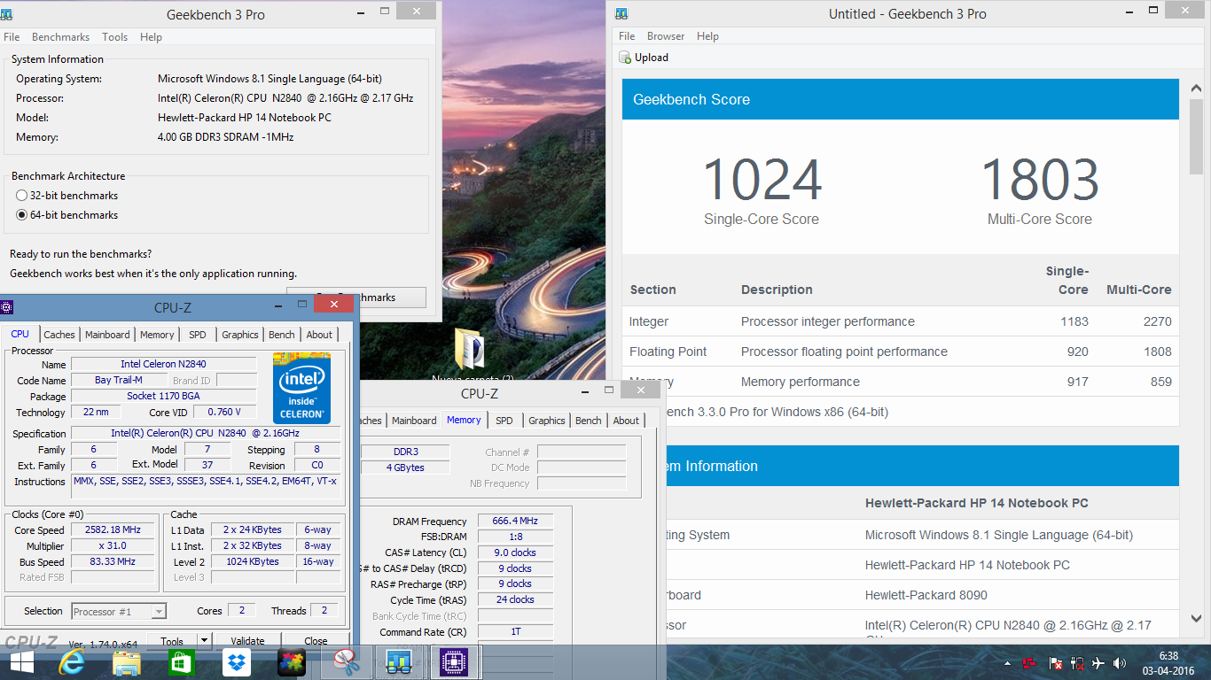Select Bench tab in second CPU-Z window
Screen dimensions: 1211x680
click(x=588, y=421)
